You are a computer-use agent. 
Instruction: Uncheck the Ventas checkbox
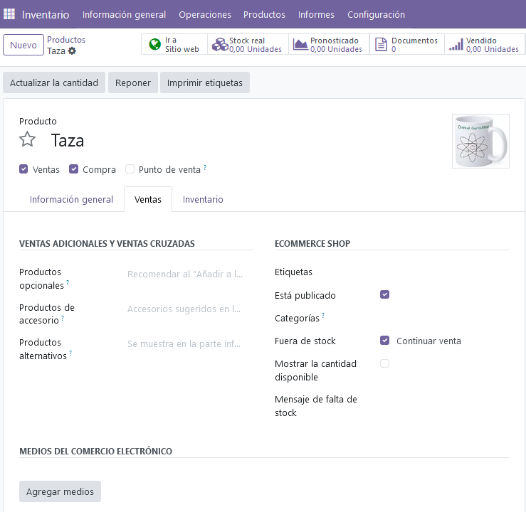[x=24, y=169]
